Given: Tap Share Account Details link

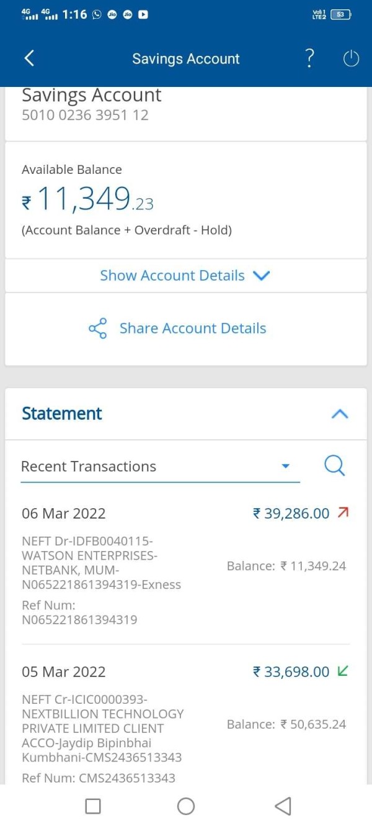Looking at the screenshot, I should [192, 329].
